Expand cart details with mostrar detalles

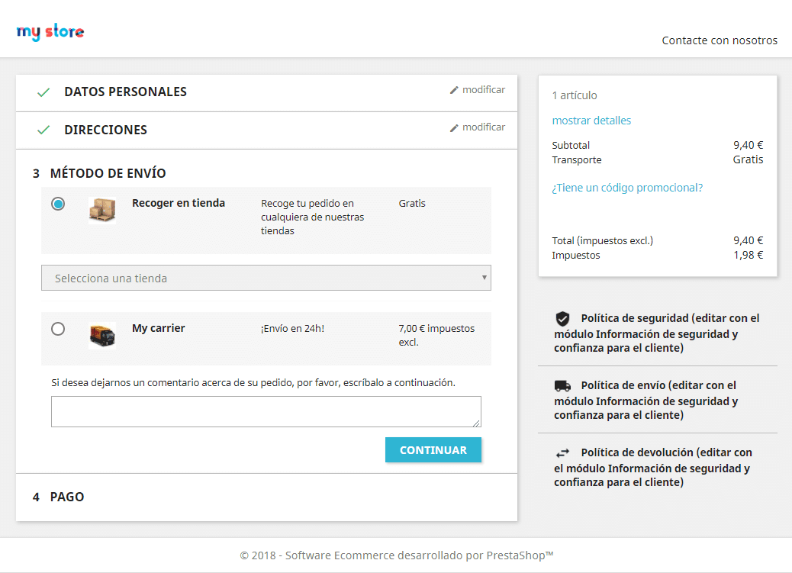tap(591, 121)
